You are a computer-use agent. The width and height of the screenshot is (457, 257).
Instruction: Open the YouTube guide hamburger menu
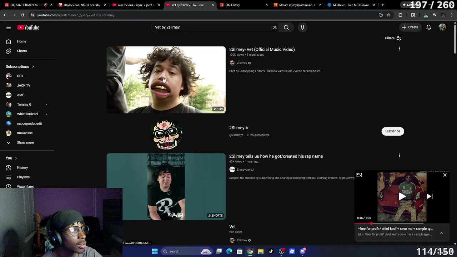tap(9, 27)
